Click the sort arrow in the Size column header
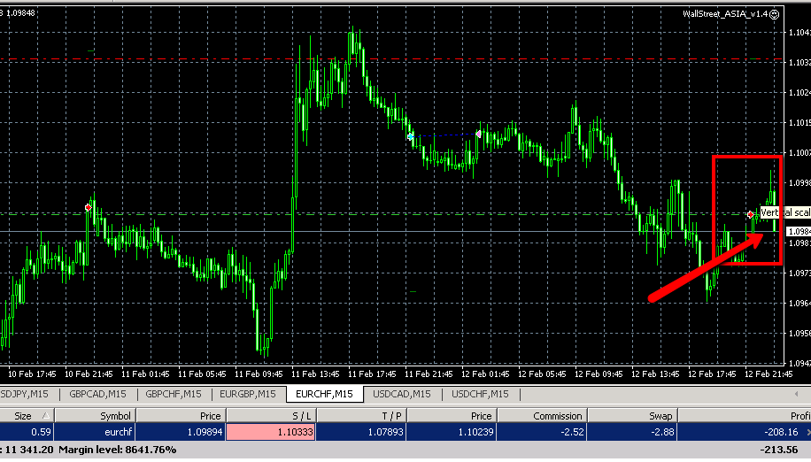 coord(46,415)
